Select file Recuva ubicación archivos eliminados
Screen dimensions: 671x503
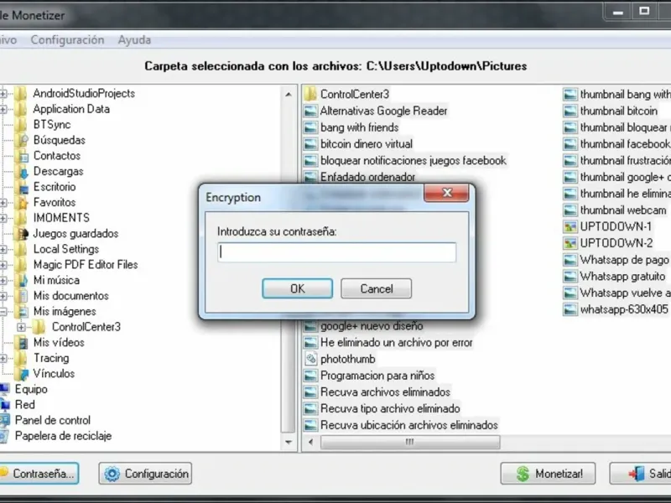409,425
